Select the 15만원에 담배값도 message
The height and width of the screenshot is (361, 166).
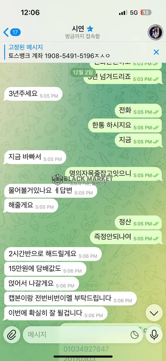click(45, 269)
